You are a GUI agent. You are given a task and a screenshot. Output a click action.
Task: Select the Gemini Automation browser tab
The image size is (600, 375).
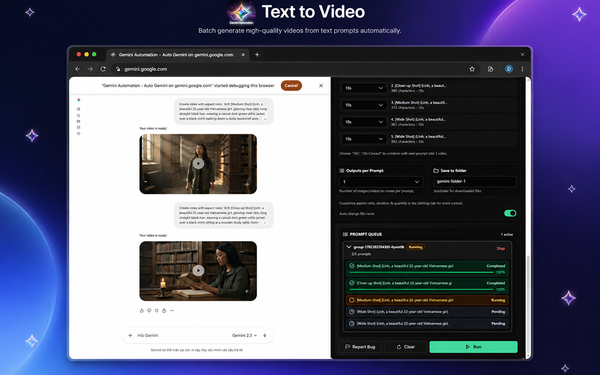tap(178, 55)
